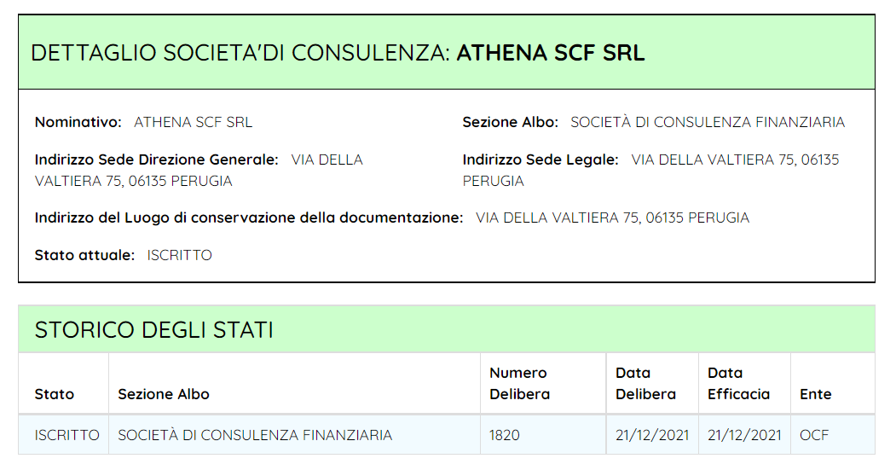The width and height of the screenshot is (896, 470).
Task: Click the Indirizzo Sede Legale label
Action: click(x=540, y=160)
